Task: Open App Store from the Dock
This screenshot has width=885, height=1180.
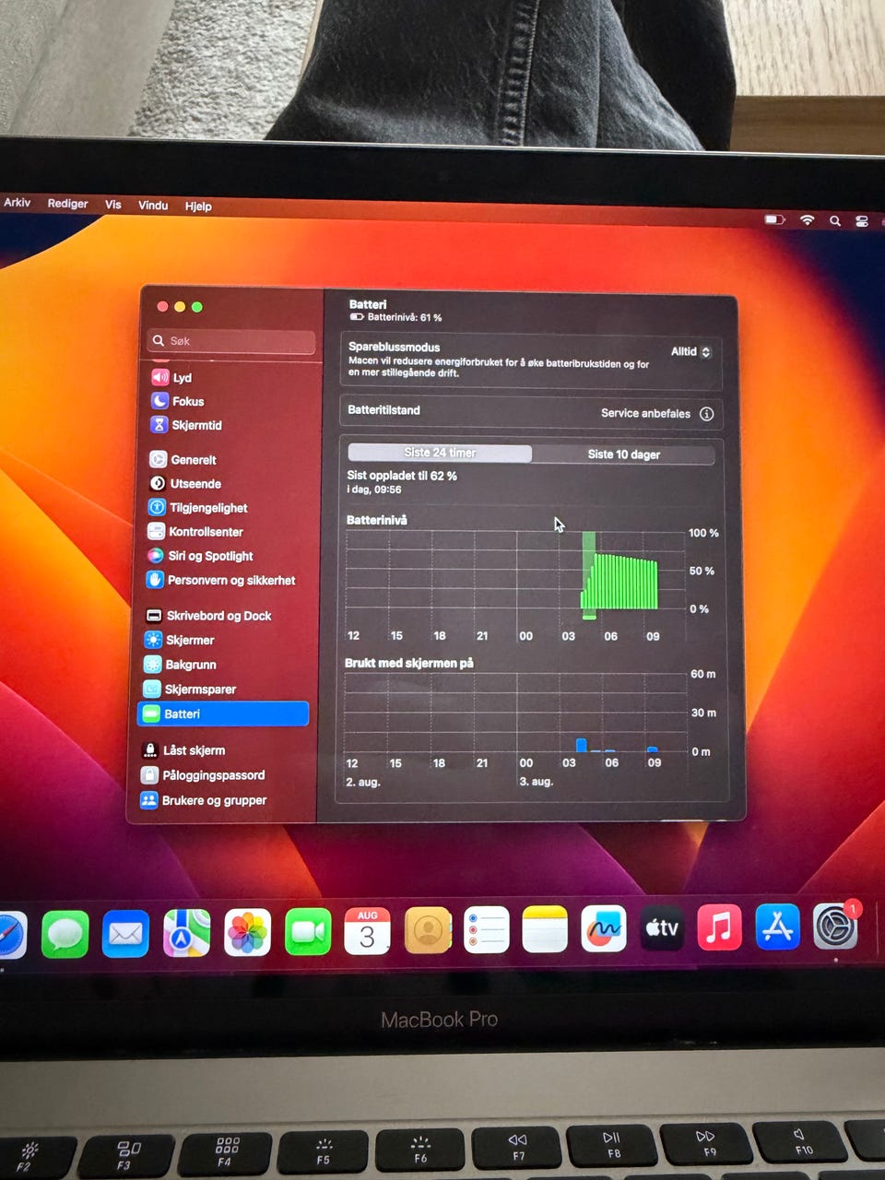Action: [x=777, y=926]
